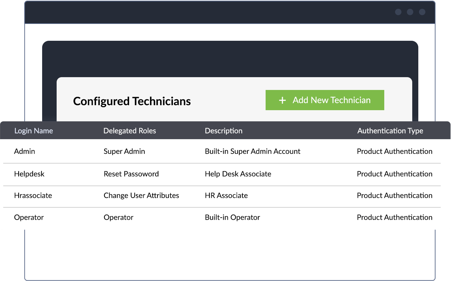
Task: Click the Super Admin delegated role
Action: (124, 151)
